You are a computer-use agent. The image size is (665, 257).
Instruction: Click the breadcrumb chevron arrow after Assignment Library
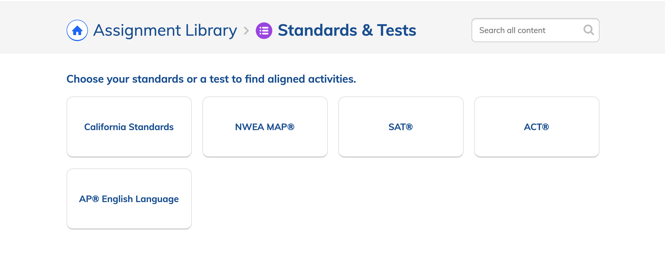[246, 31]
